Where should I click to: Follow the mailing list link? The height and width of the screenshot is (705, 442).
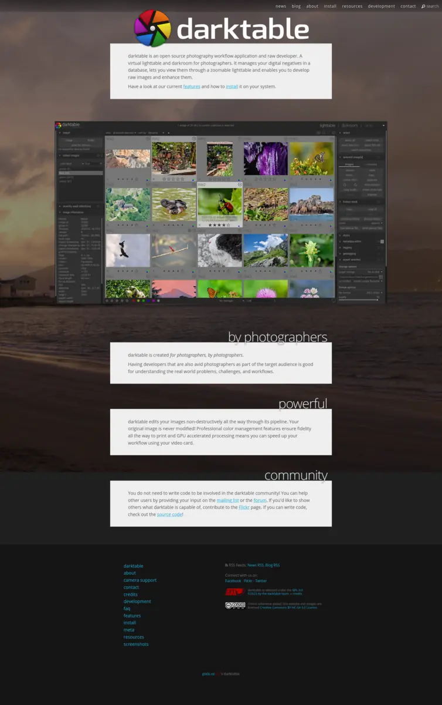click(x=227, y=500)
